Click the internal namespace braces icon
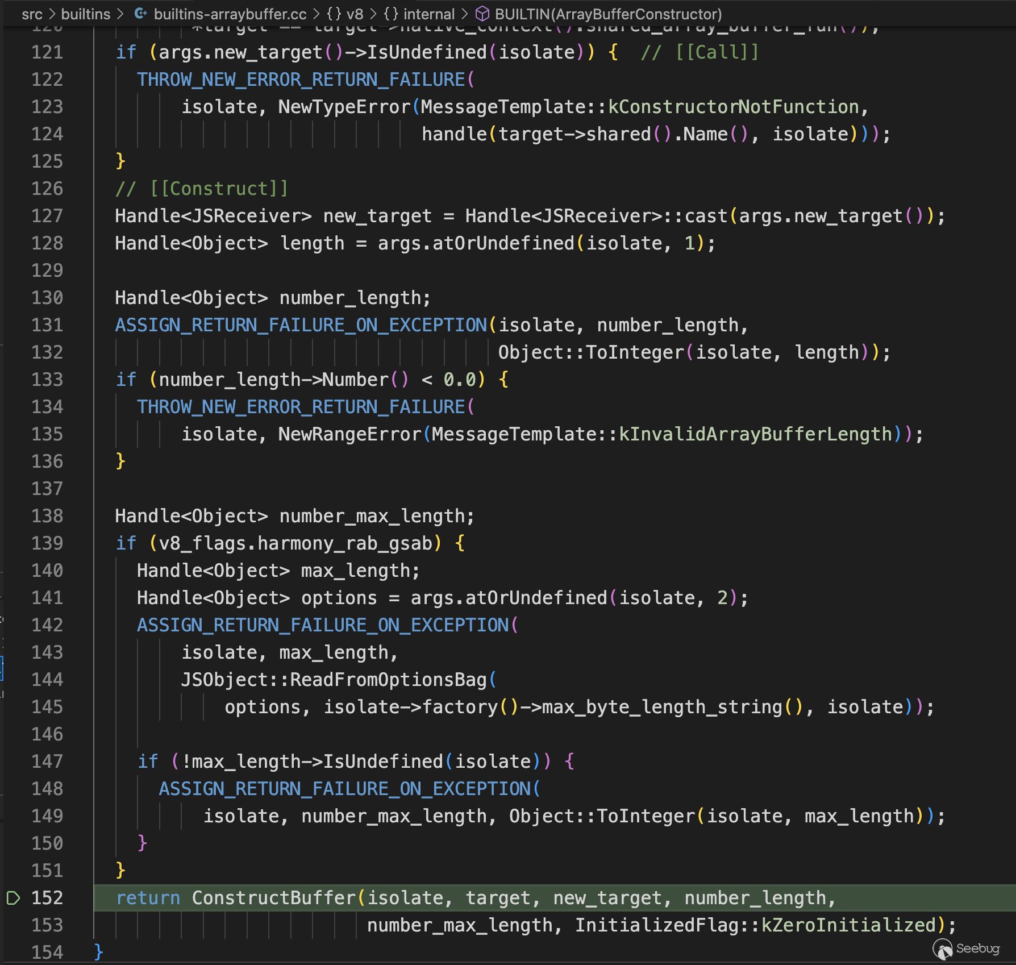This screenshot has height=965, width=1016. tap(390, 14)
